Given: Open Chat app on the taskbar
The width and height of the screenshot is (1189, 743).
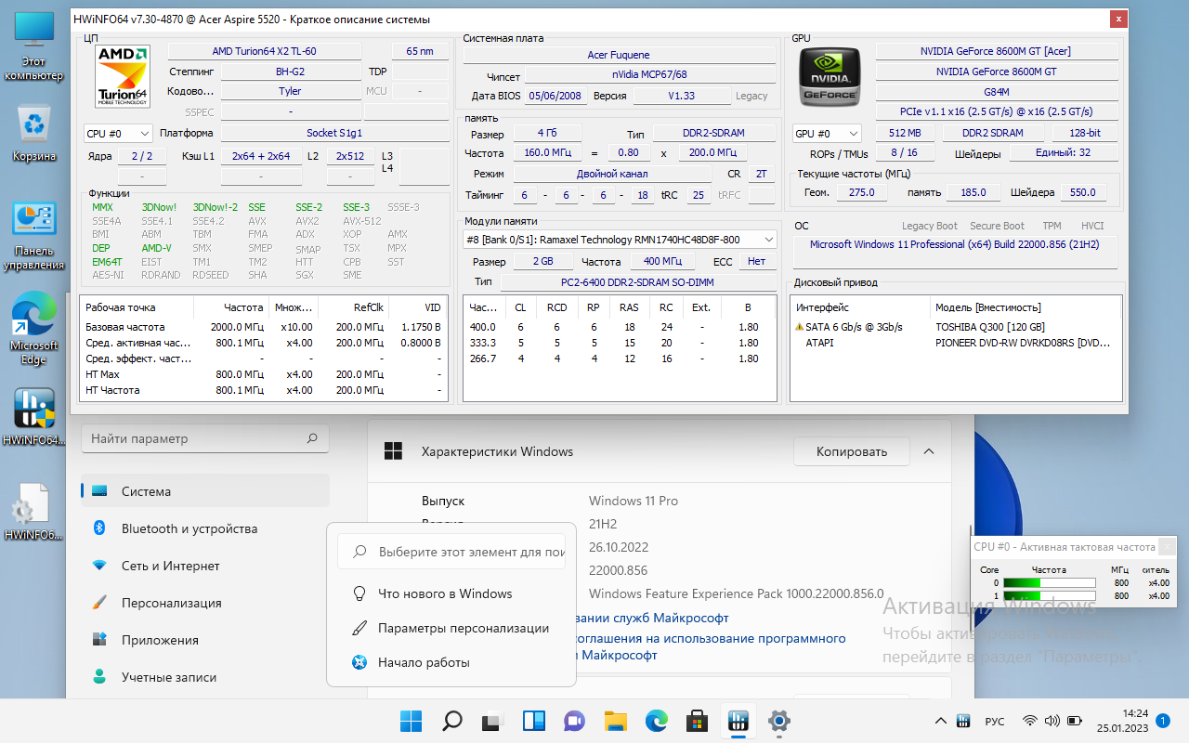Looking at the screenshot, I should pos(574,721).
